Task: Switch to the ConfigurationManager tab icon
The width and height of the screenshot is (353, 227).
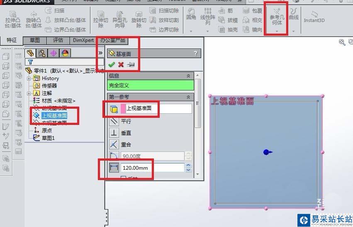Action: pyautogui.click(x=54, y=53)
